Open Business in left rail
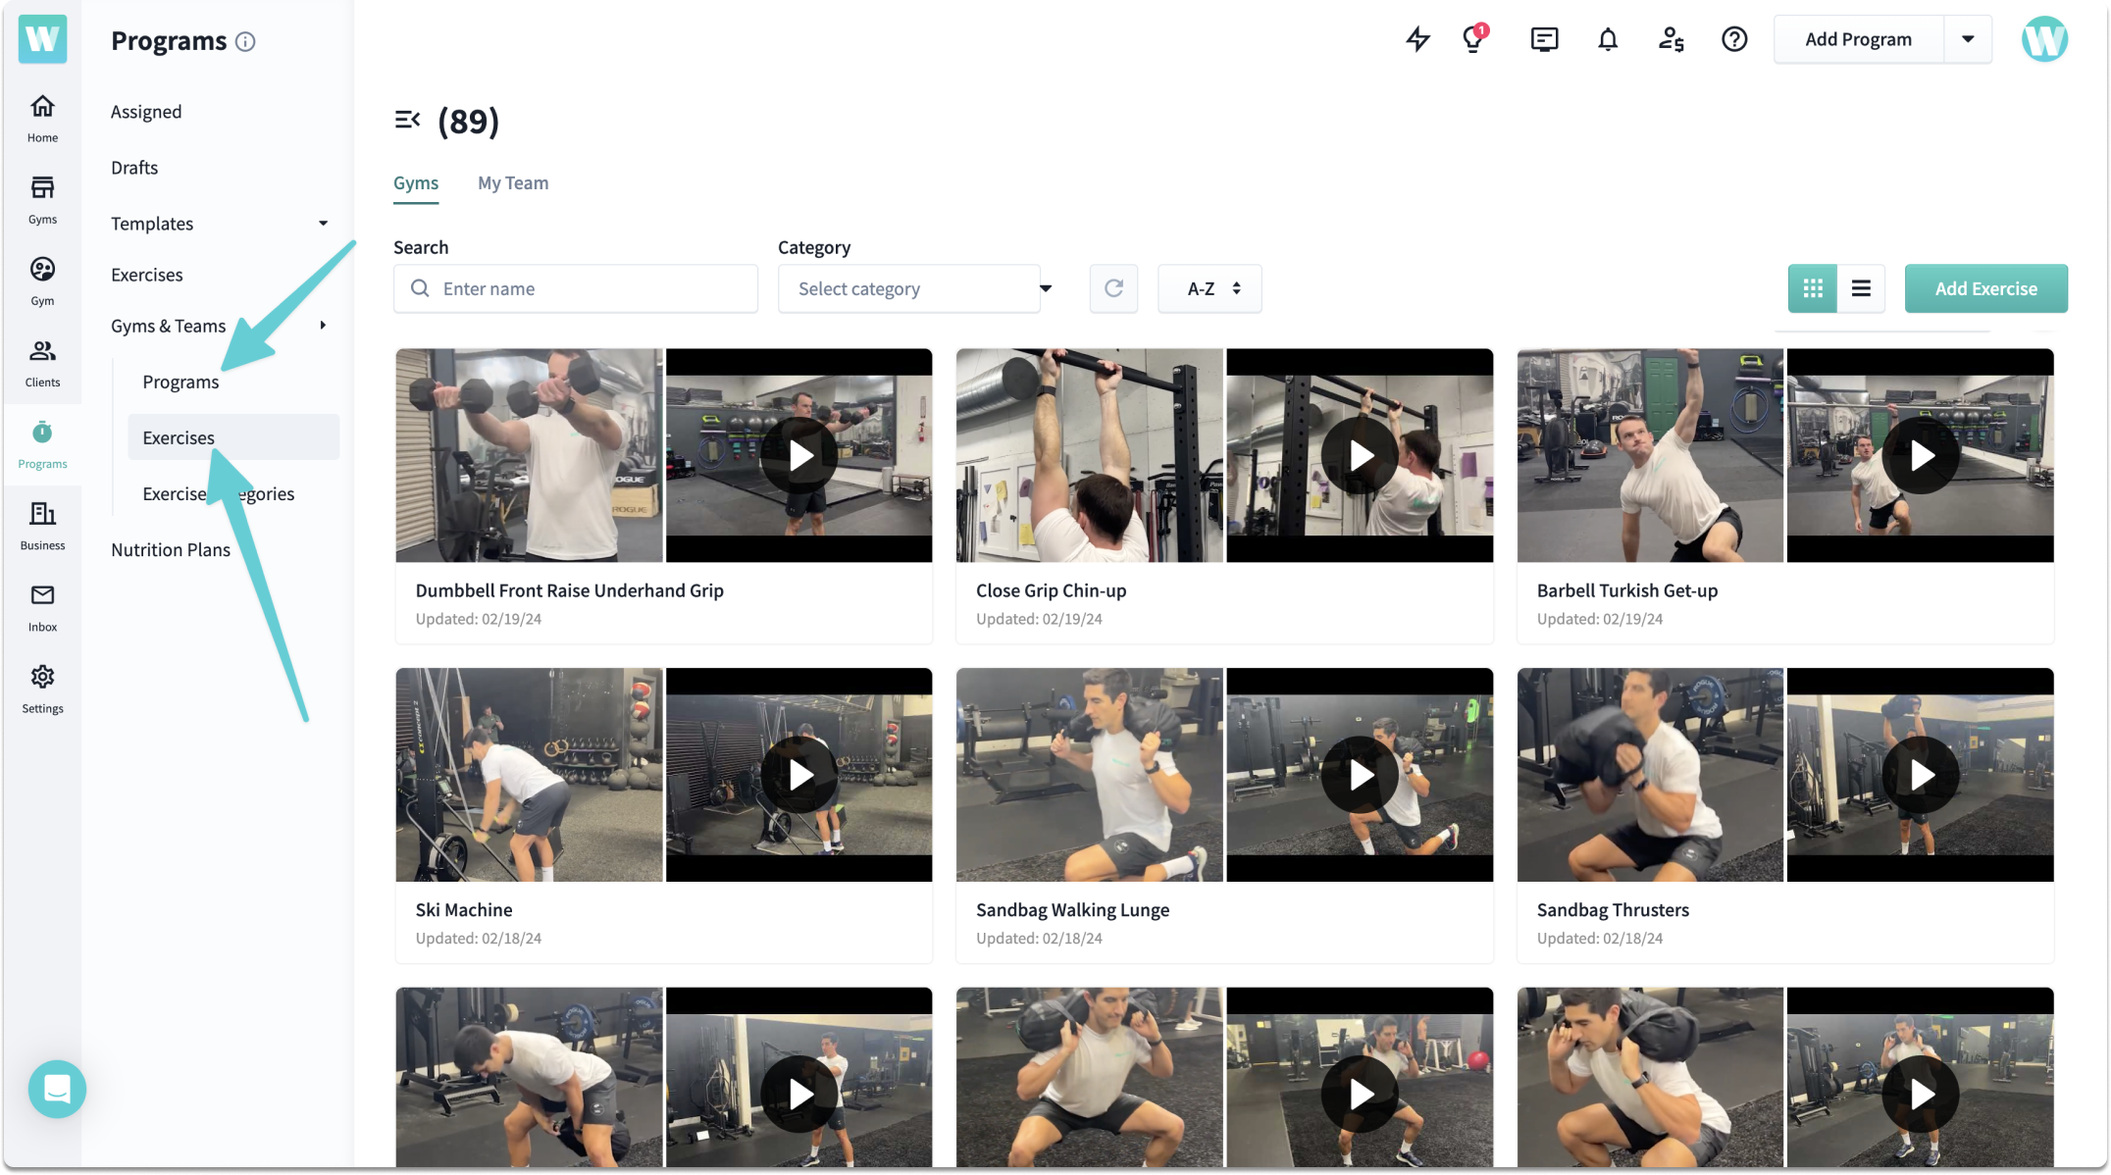The width and height of the screenshot is (2111, 1175). click(x=42, y=525)
